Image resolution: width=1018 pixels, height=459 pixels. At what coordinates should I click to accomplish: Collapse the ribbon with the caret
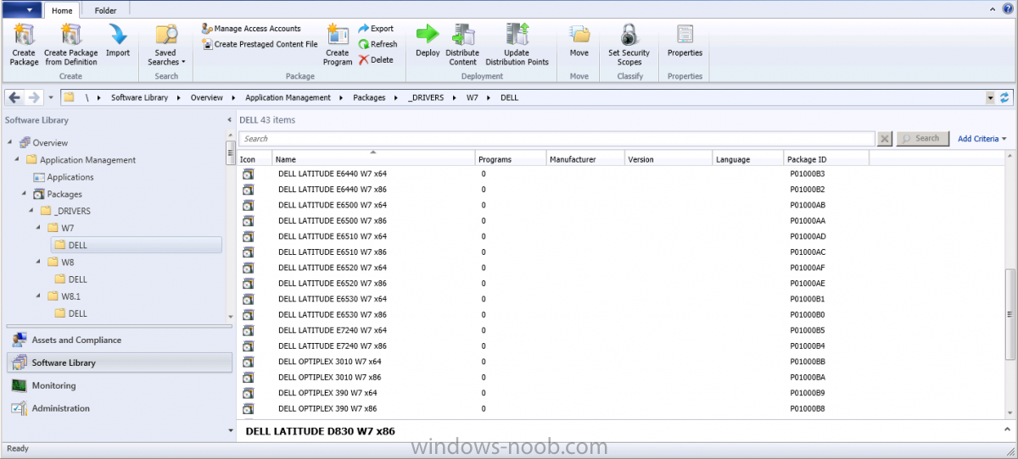993,8
